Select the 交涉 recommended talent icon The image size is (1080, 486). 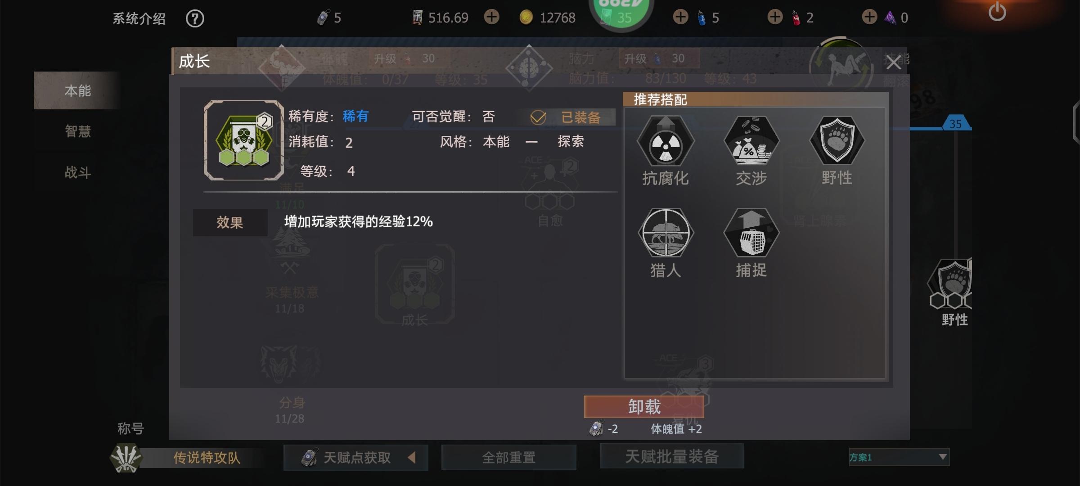coord(751,141)
